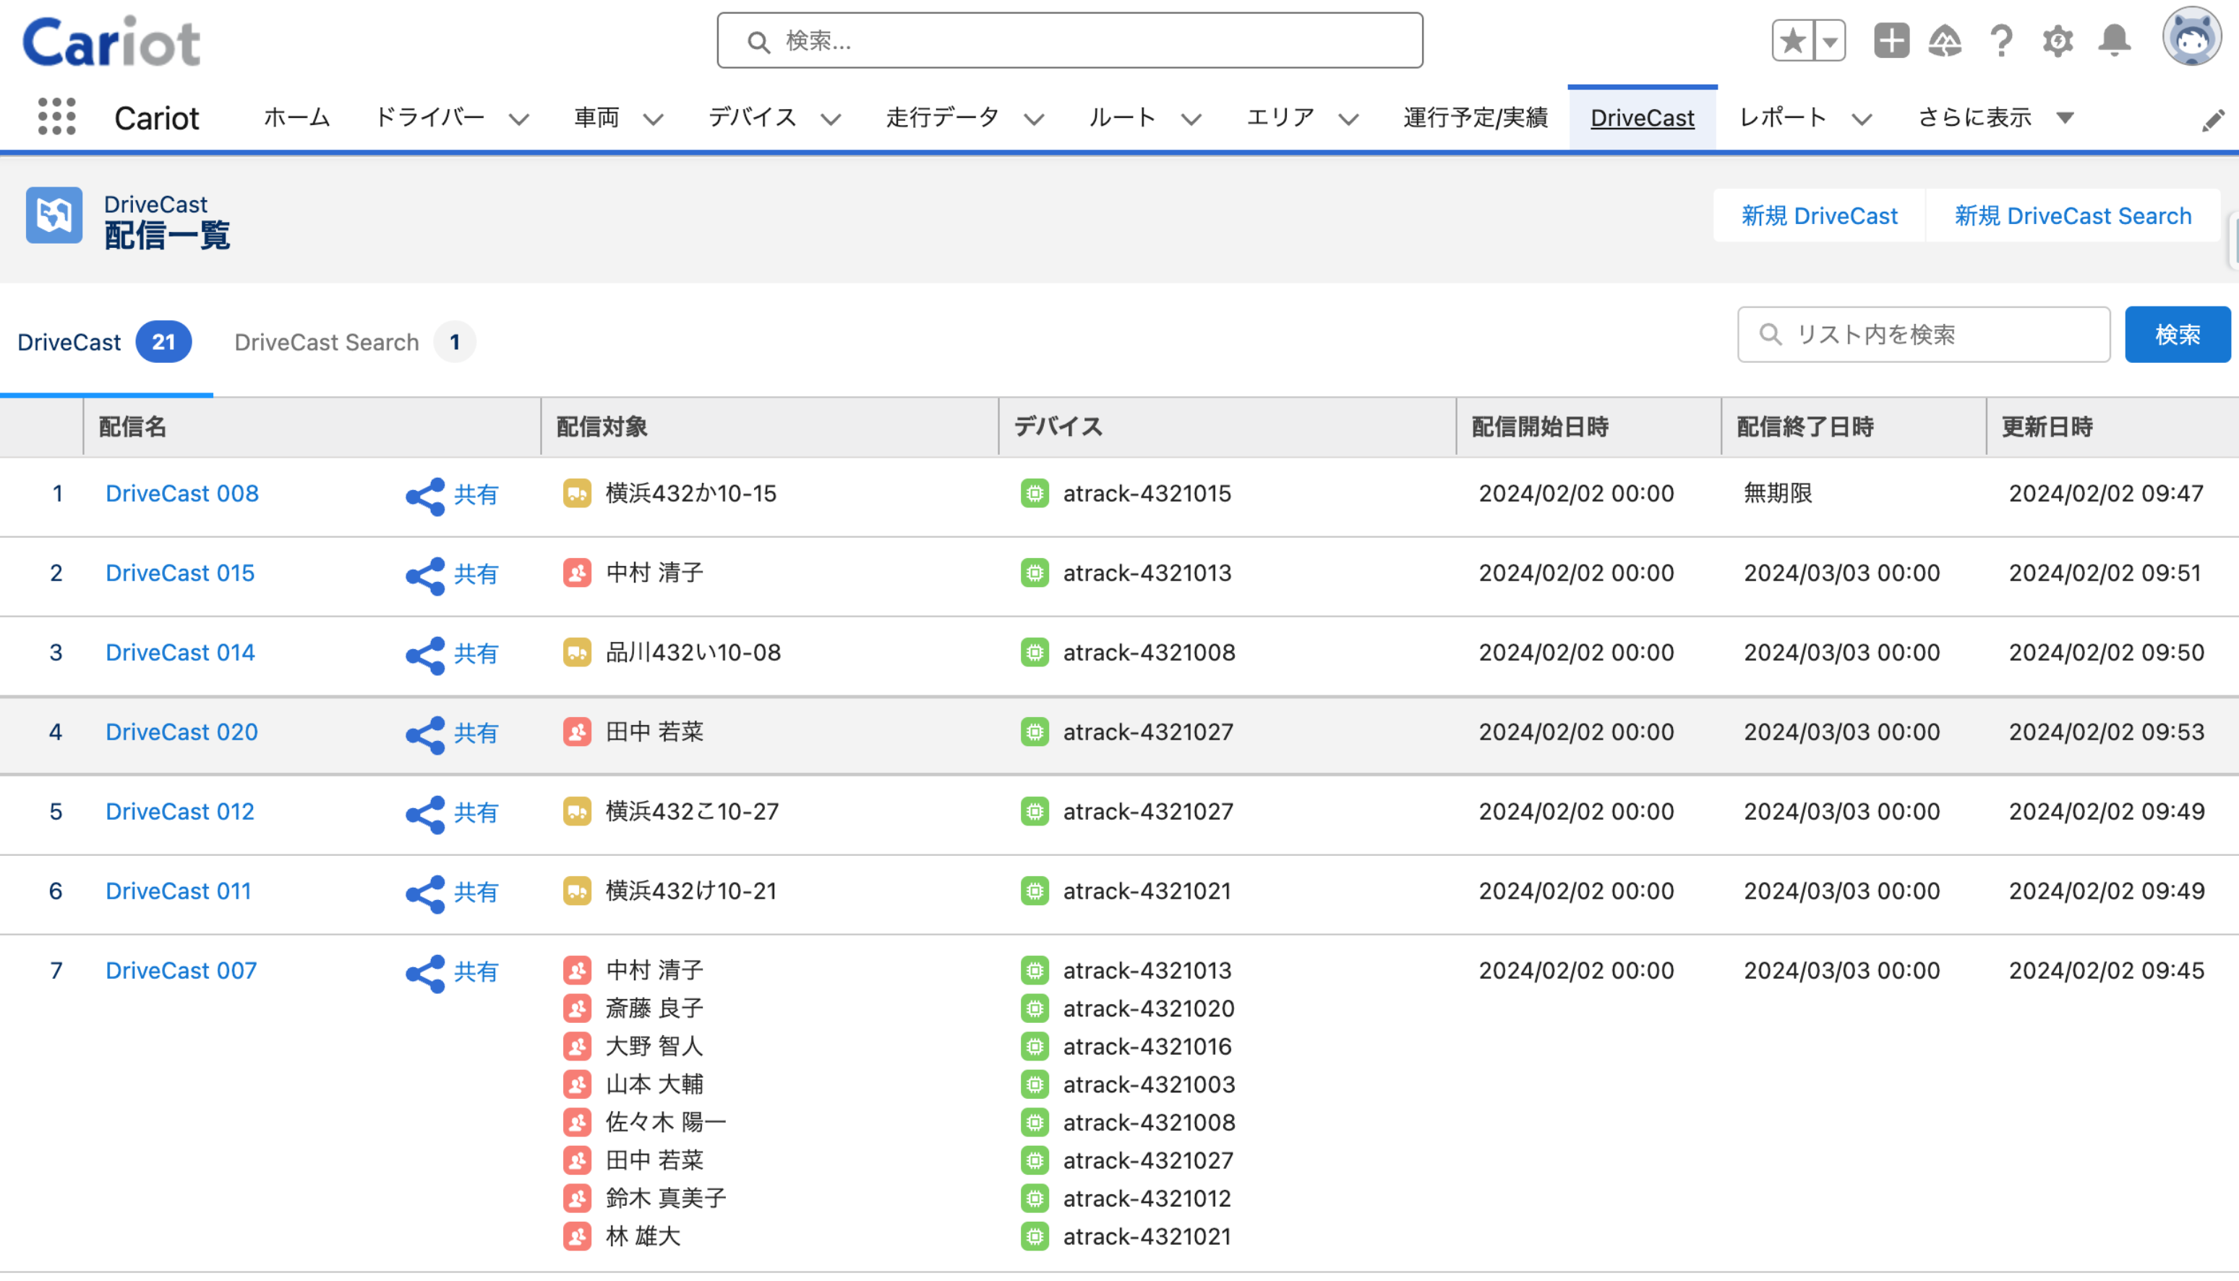Click the global create plus icon

tap(1891, 40)
